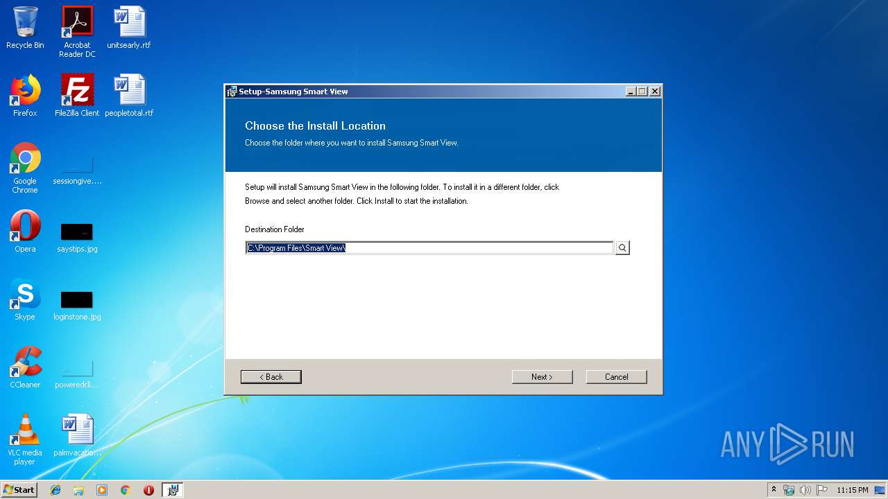The height and width of the screenshot is (499, 888).
Task: Minimize the Setup-Samsung Smart View window
Action: point(631,91)
